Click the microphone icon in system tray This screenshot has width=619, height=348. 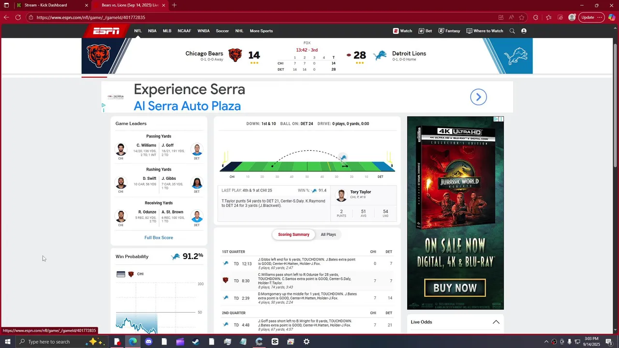click(x=569, y=342)
